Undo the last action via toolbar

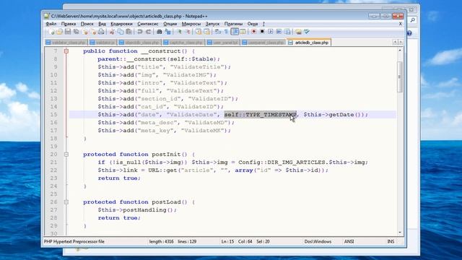(140, 32)
